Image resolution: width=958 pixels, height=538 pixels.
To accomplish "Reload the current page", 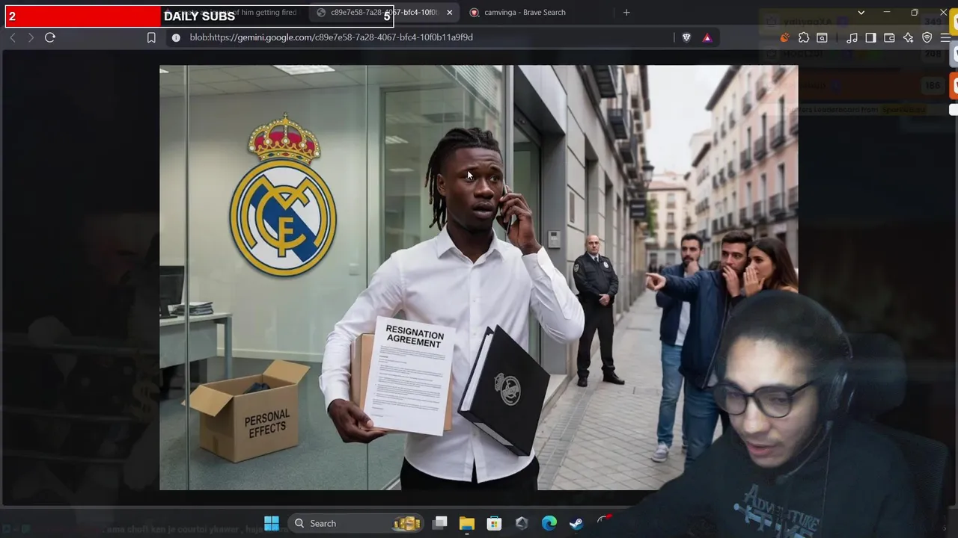I will point(50,37).
